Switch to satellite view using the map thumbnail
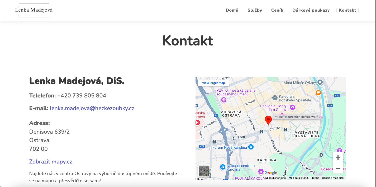Screen dimensions: 376x187 [x=203, y=171]
